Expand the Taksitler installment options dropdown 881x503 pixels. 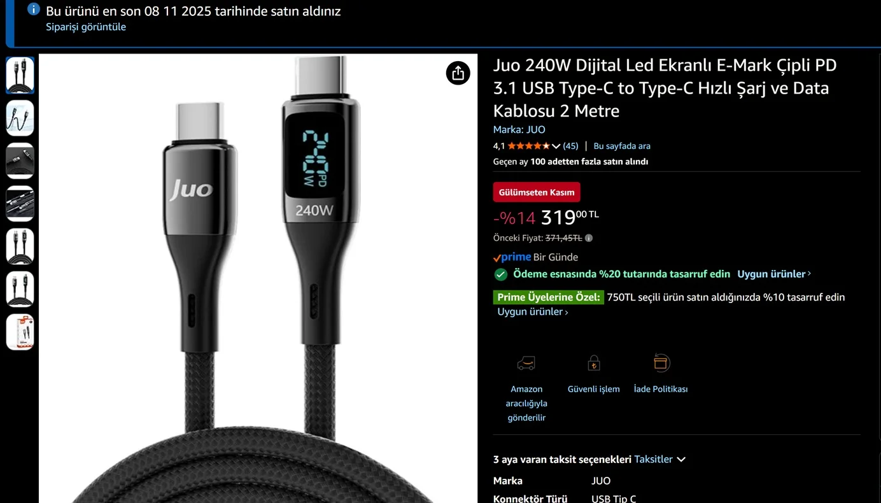pyautogui.click(x=659, y=459)
